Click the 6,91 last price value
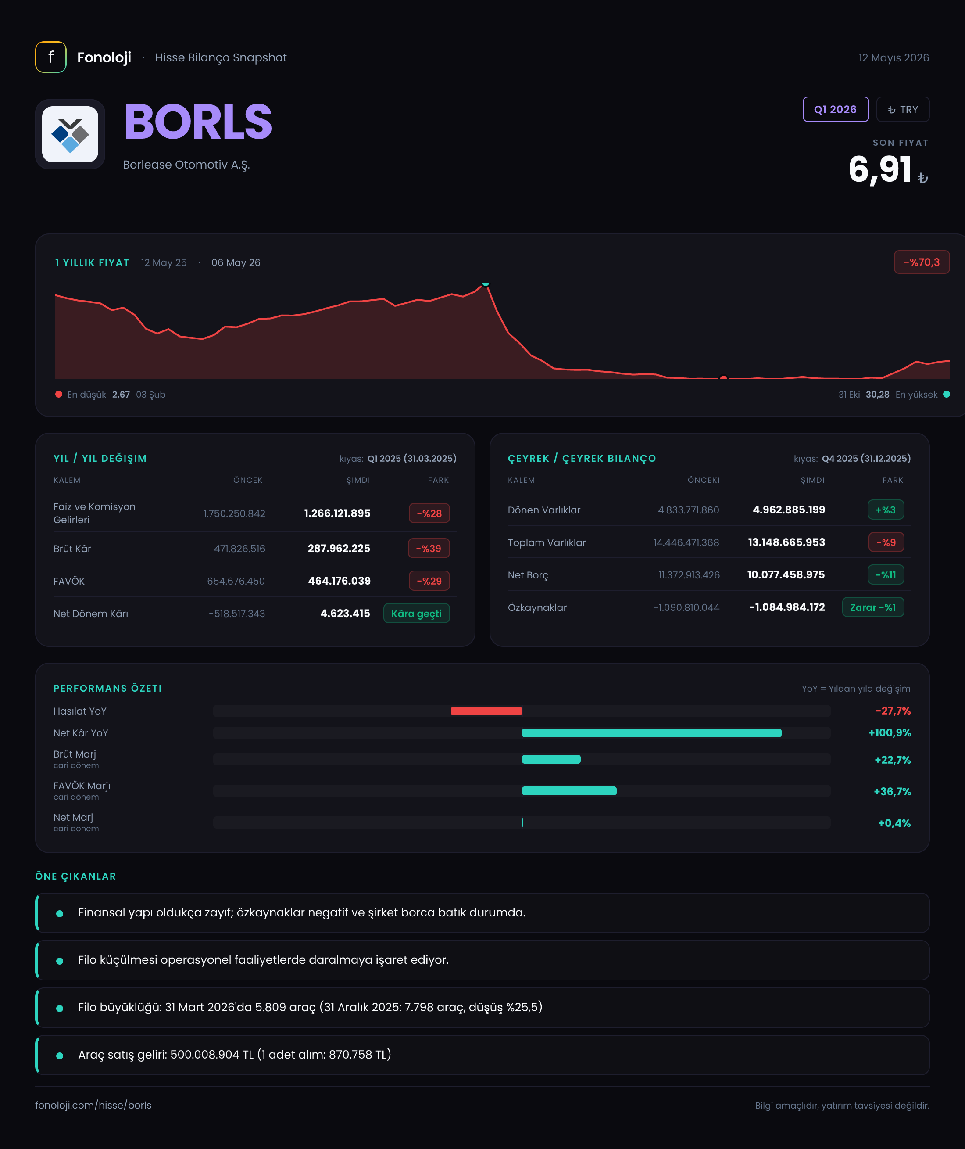This screenshot has width=965, height=1149. pyautogui.click(x=879, y=169)
